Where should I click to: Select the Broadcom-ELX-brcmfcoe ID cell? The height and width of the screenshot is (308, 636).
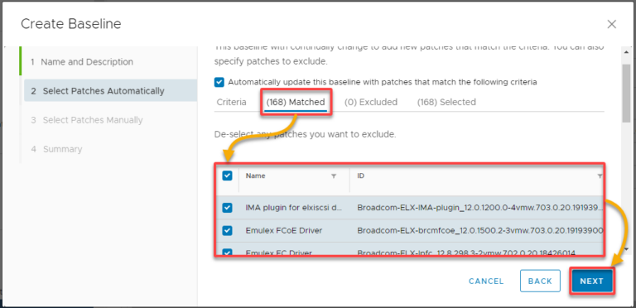coord(479,231)
